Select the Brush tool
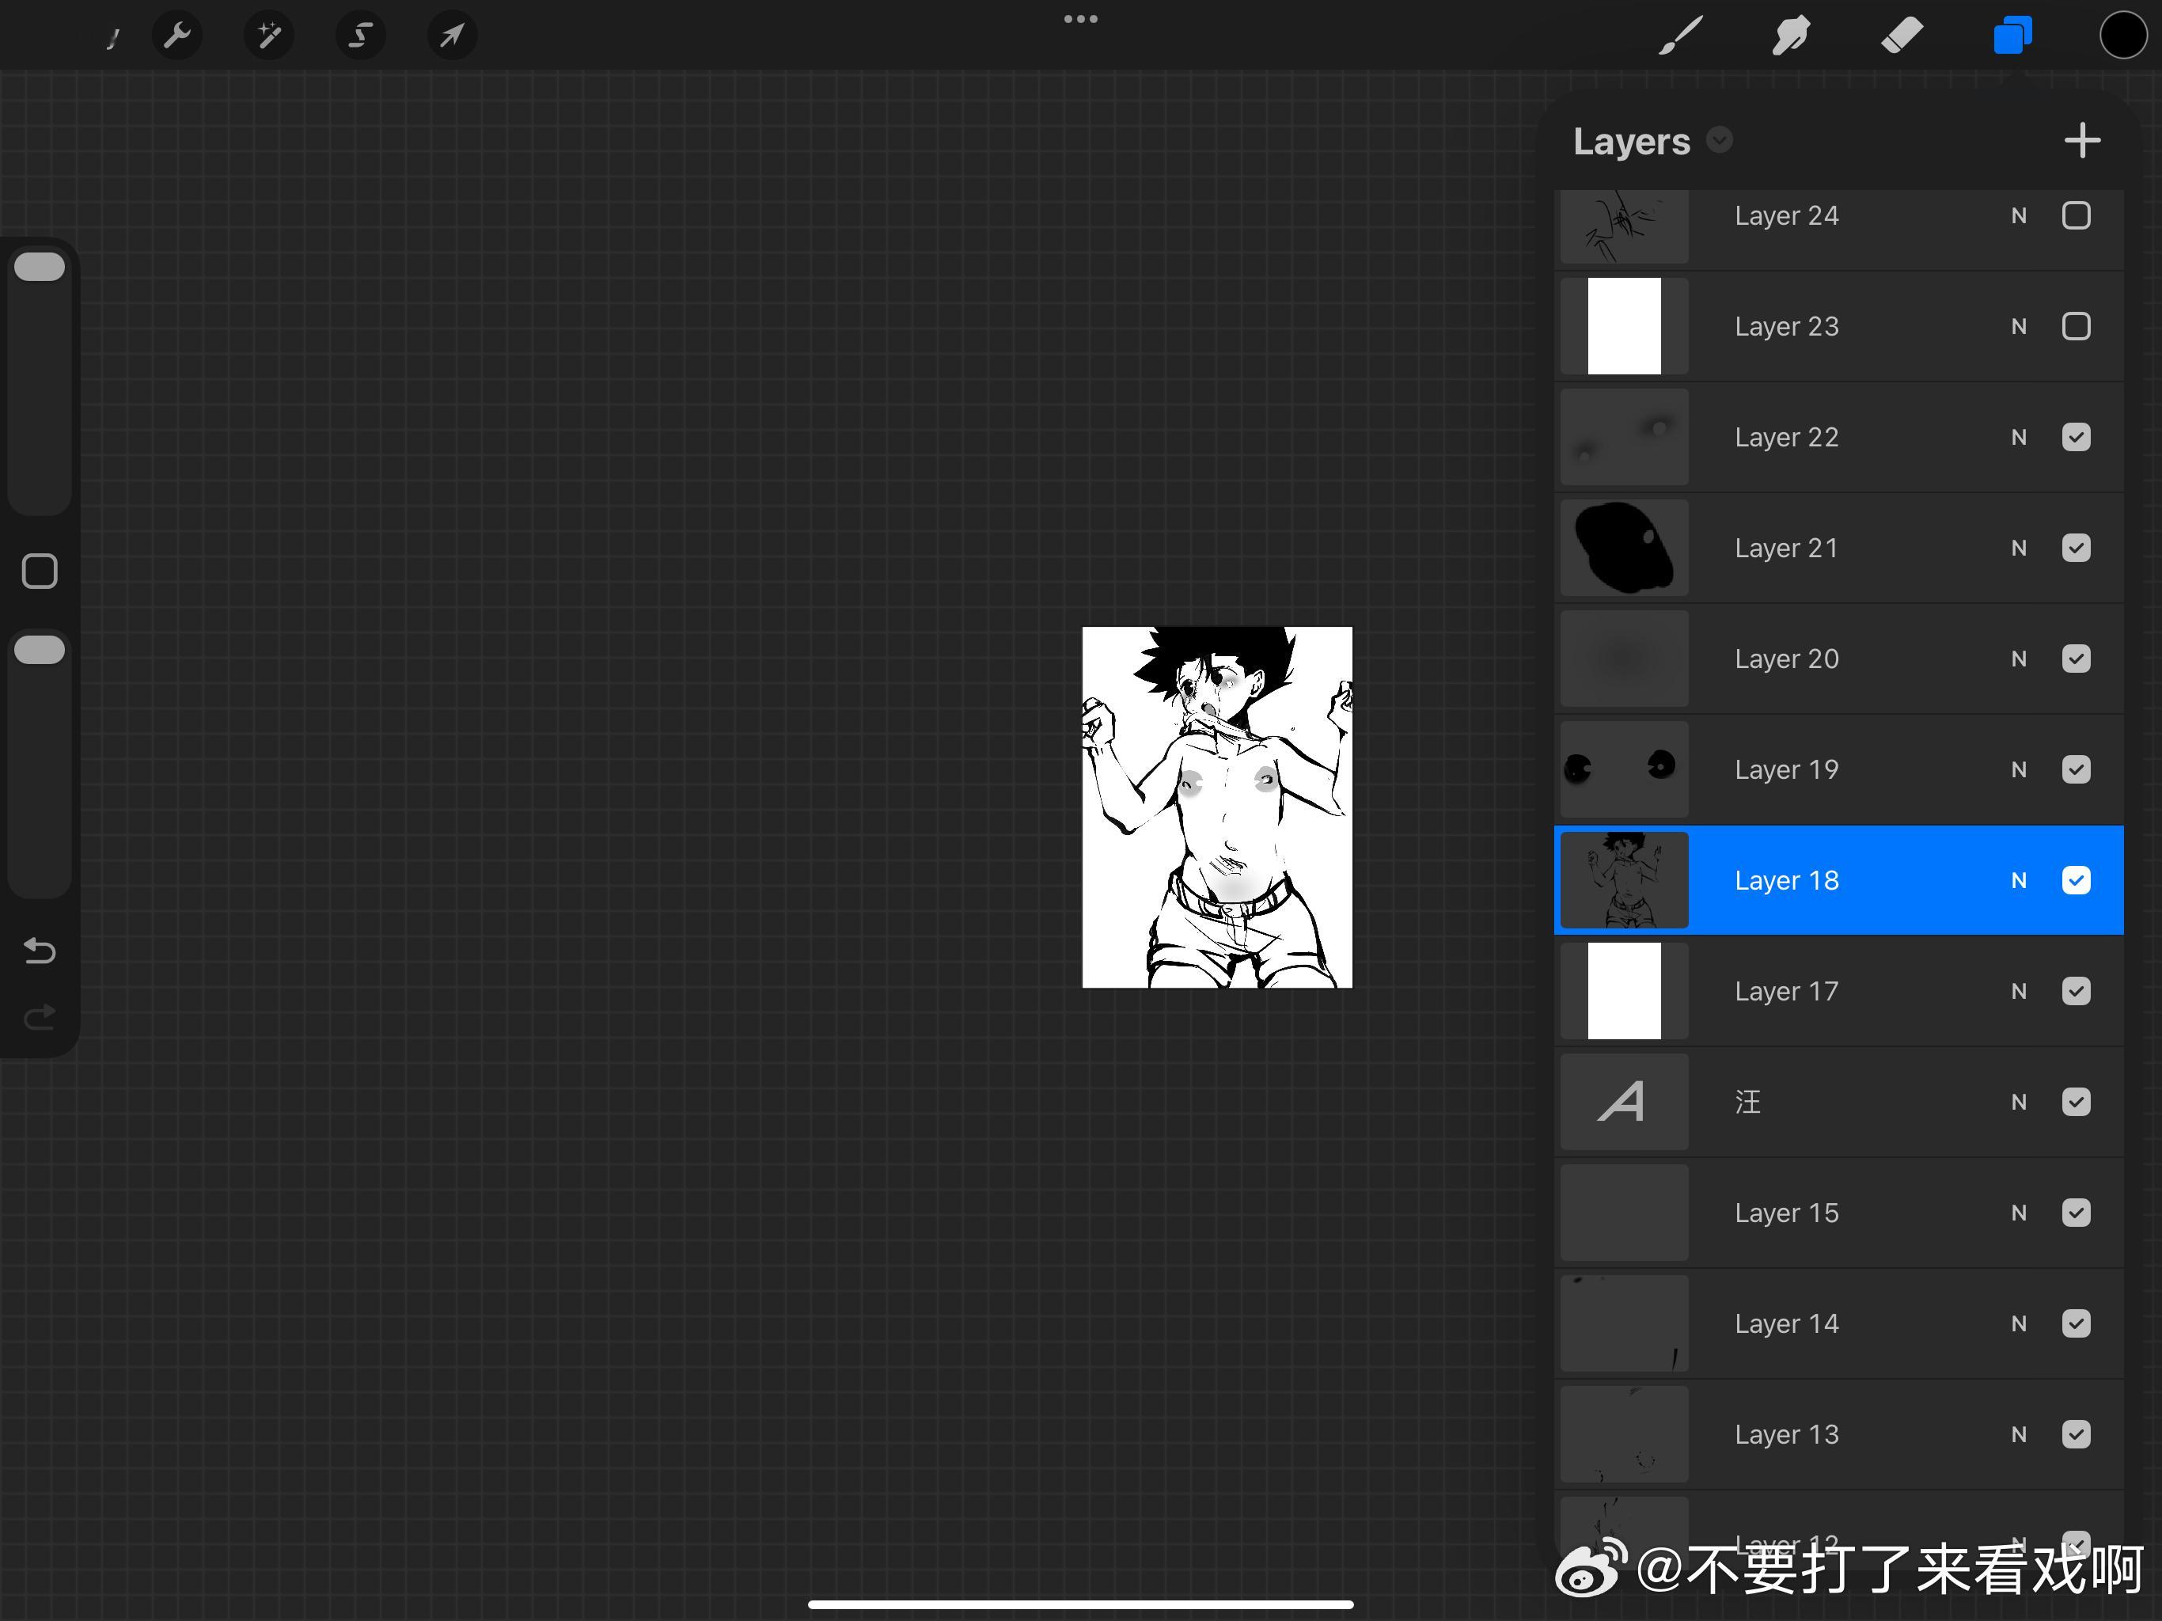The height and width of the screenshot is (1621, 2162). tap(1681, 36)
